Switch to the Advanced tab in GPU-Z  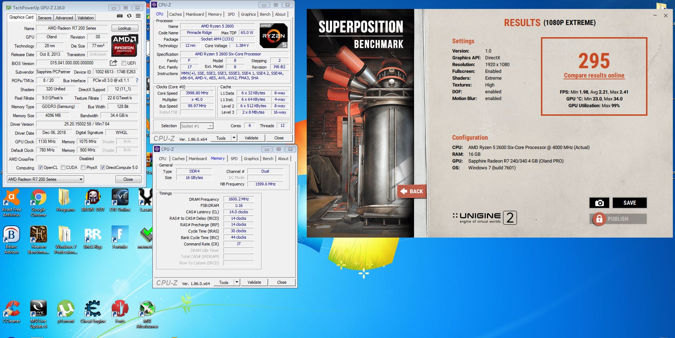click(64, 18)
